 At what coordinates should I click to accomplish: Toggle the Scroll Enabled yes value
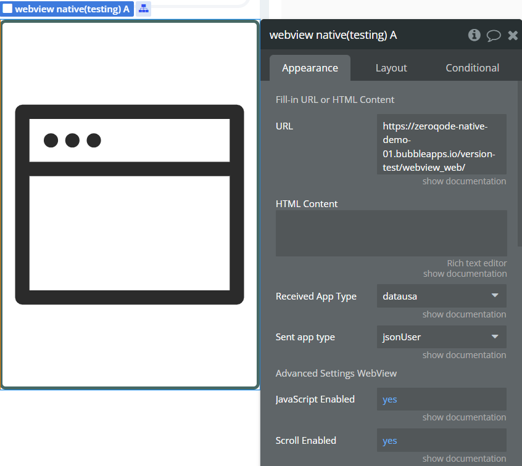click(442, 440)
